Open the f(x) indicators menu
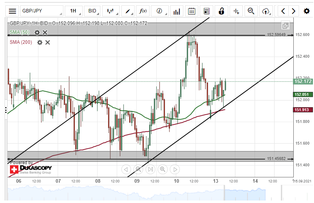314x203 pixels. (143, 11)
